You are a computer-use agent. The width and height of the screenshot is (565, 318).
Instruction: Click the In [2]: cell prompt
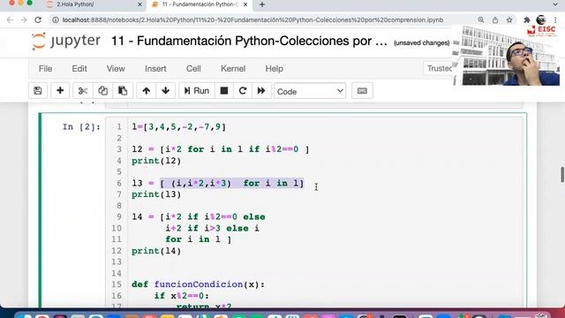81,127
